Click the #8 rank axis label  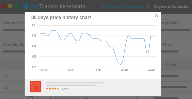pos(33,25)
